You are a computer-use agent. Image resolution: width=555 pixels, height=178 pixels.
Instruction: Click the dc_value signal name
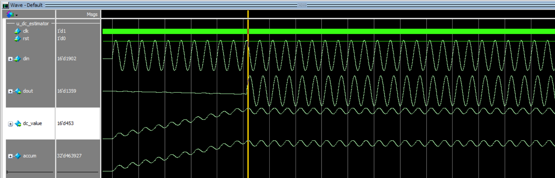point(32,123)
